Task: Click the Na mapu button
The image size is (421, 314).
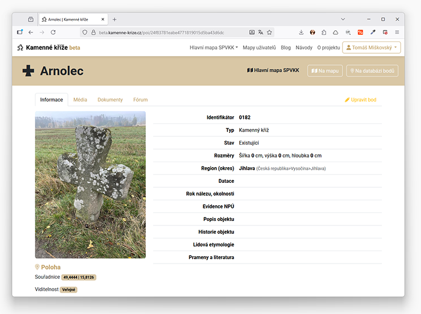Action: tap(325, 71)
